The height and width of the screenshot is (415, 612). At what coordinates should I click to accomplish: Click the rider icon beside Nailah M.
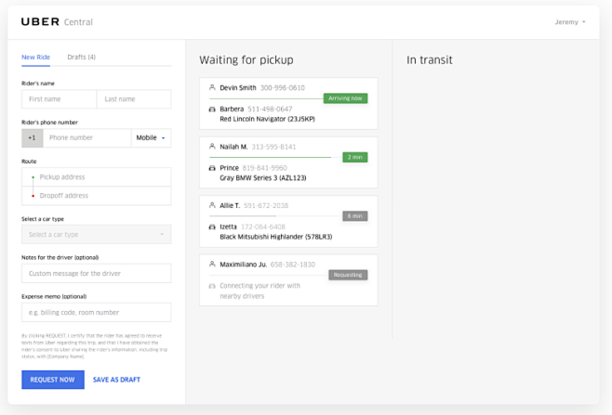click(212, 147)
